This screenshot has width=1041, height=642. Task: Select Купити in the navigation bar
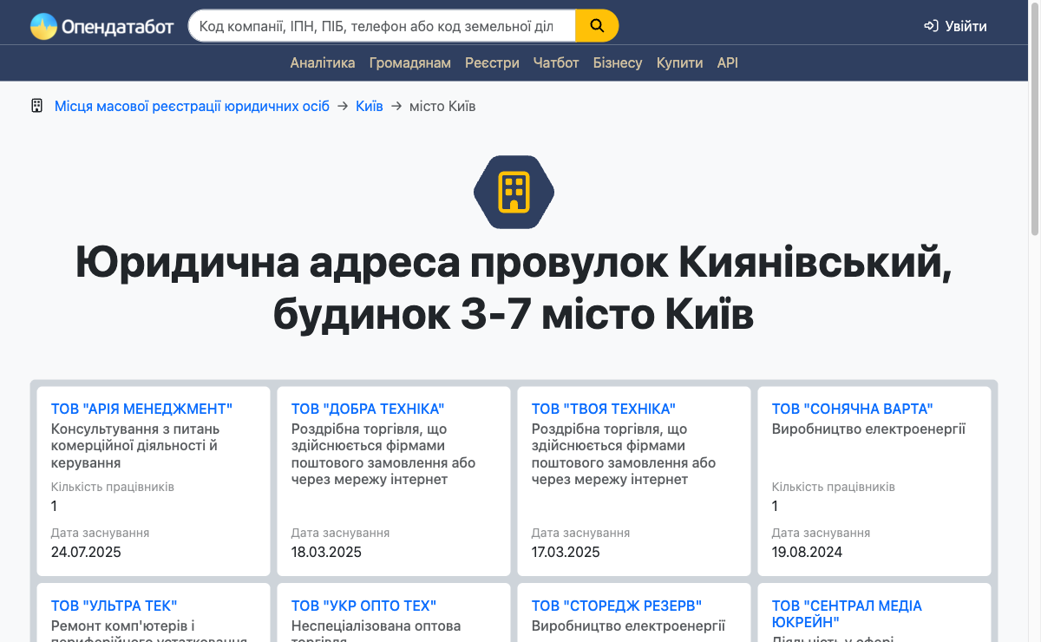[679, 62]
